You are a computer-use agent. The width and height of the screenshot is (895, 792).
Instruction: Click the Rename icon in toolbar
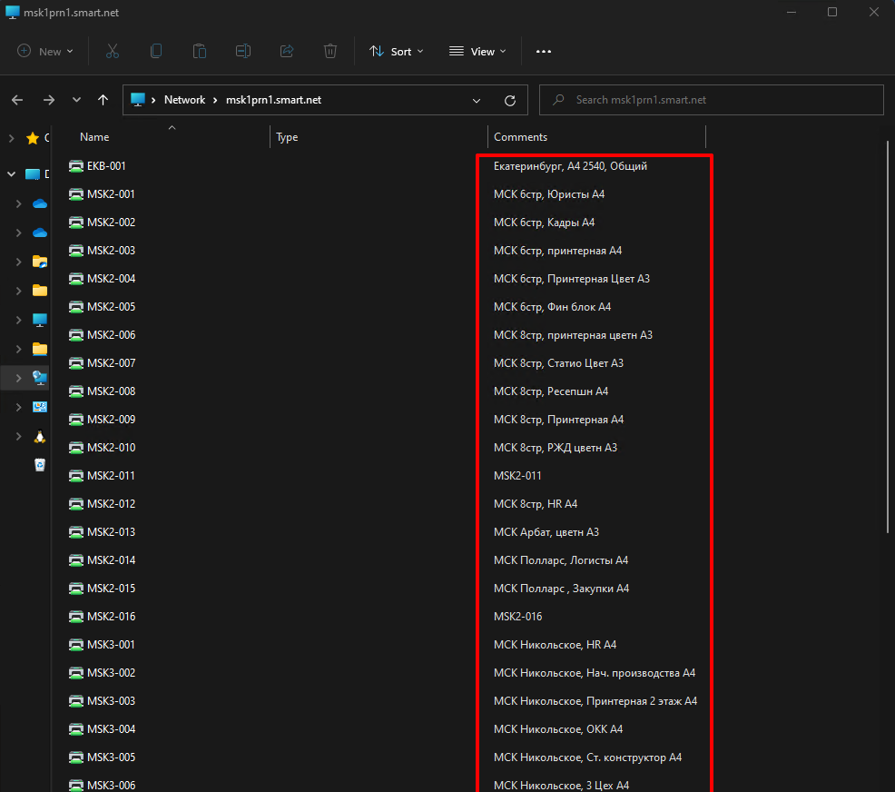(243, 52)
